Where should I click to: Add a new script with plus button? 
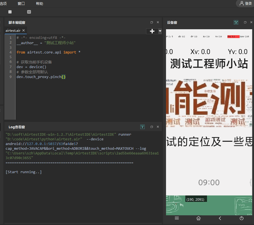[152, 31]
